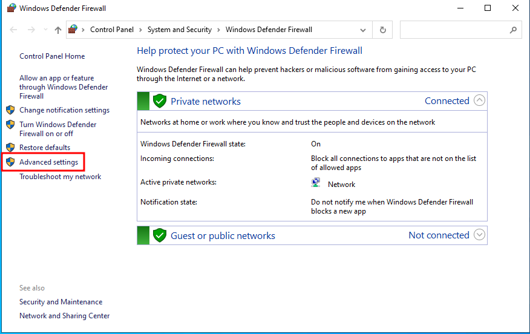This screenshot has height=334, width=530.
Task: Click the Connected status label
Action: click(x=447, y=100)
